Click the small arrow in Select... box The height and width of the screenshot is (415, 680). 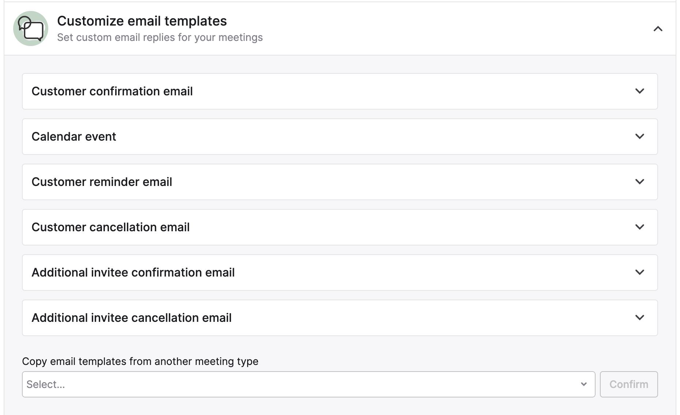point(583,384)
